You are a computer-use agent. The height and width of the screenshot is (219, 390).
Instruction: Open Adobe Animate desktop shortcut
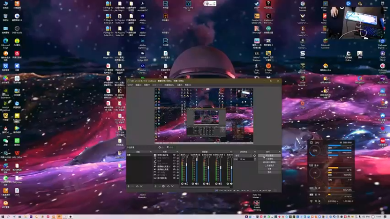pyautogui.click(x=142, y=31)
